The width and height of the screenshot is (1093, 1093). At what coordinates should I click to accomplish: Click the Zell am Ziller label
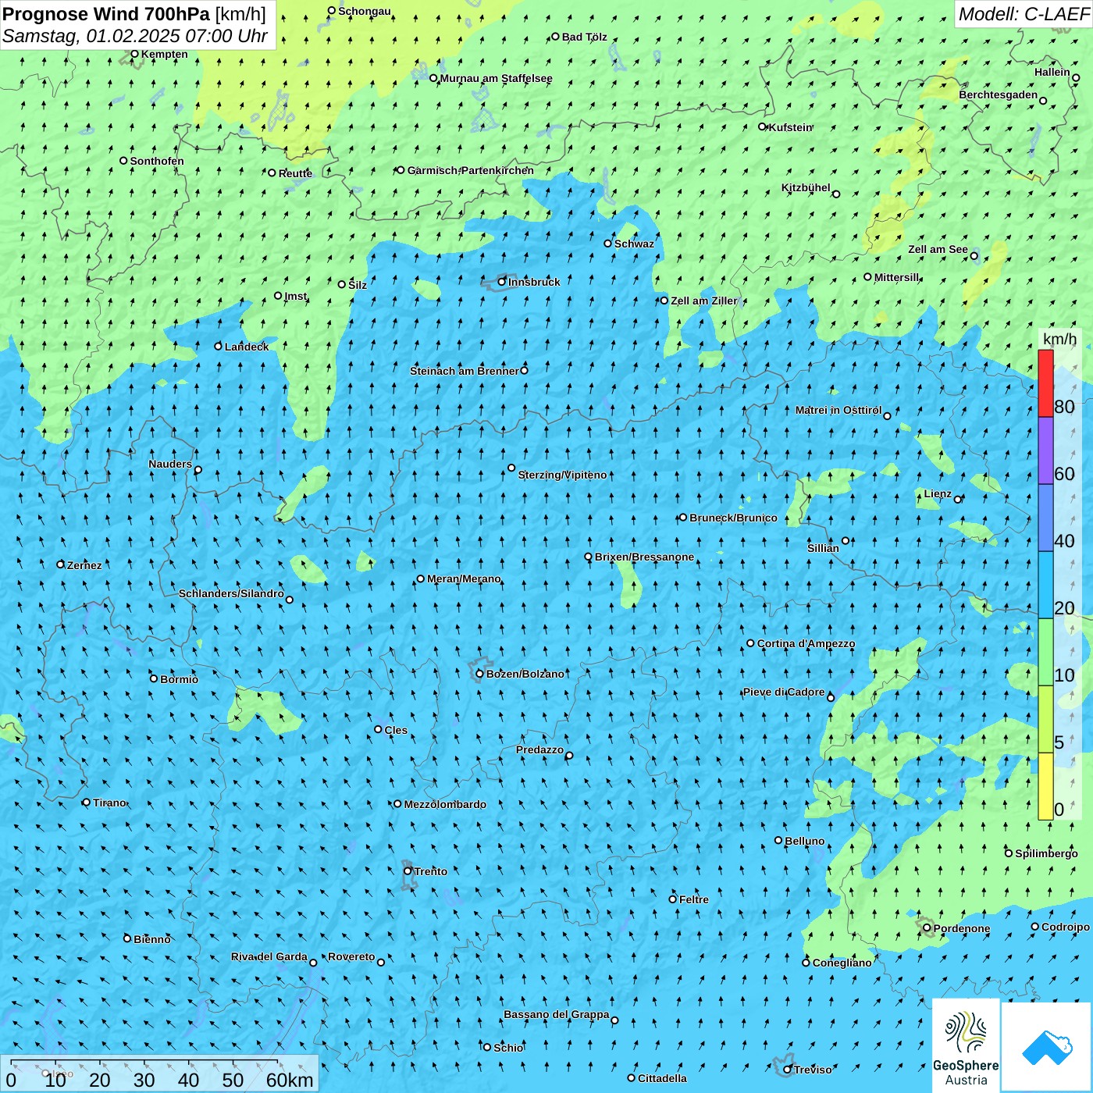pyautogui.click(x=703, y=301)
